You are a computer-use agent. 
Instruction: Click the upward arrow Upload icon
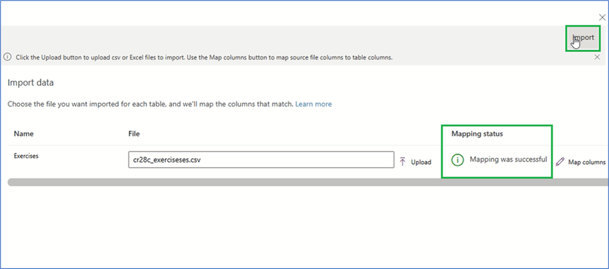pos(403,161)
